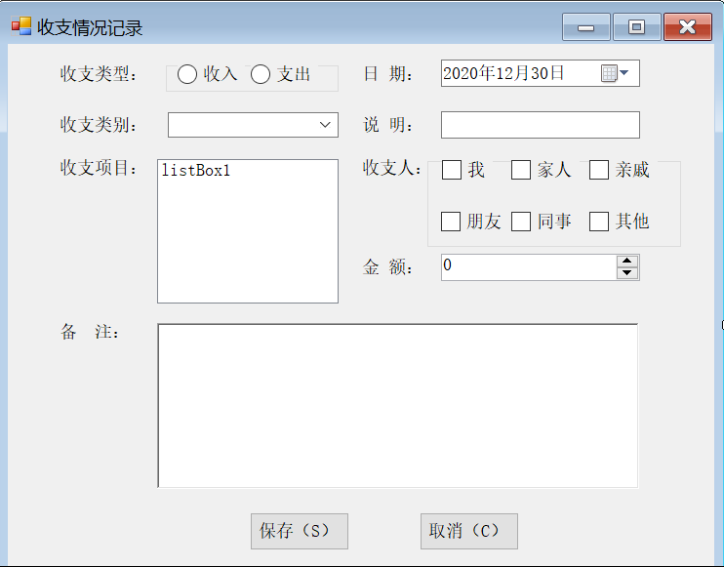Click the 取消 (C) button

click(x=469, y=531)
